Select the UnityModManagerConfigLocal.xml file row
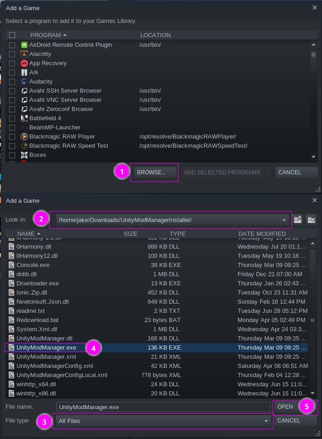322x439 pixels. pyautogui.click(x=157, y=375)
